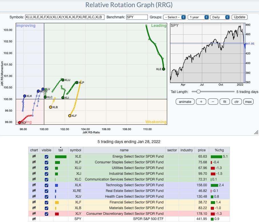This screenshot has height=222, width=259.
Task: Click the animate button
Action: pyautogui.click(x=185, y=102)
